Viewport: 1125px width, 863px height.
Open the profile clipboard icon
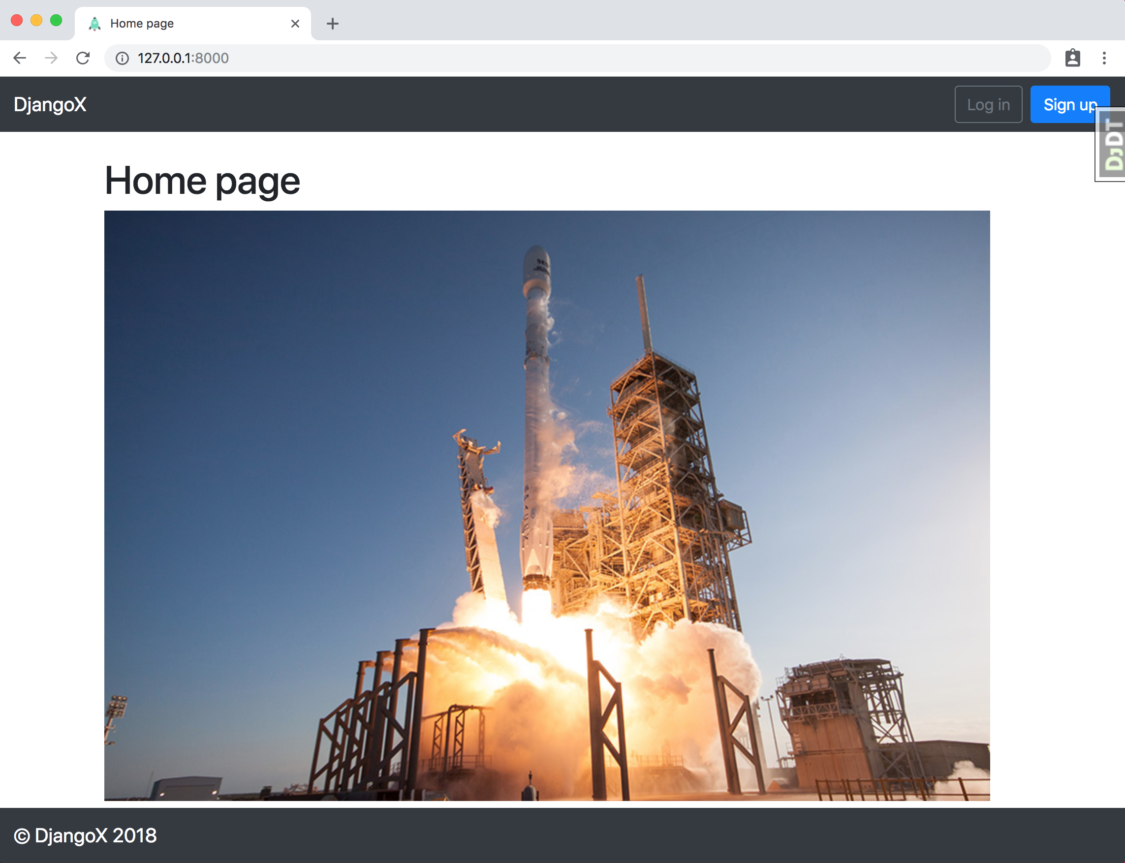coord(1072,58)
